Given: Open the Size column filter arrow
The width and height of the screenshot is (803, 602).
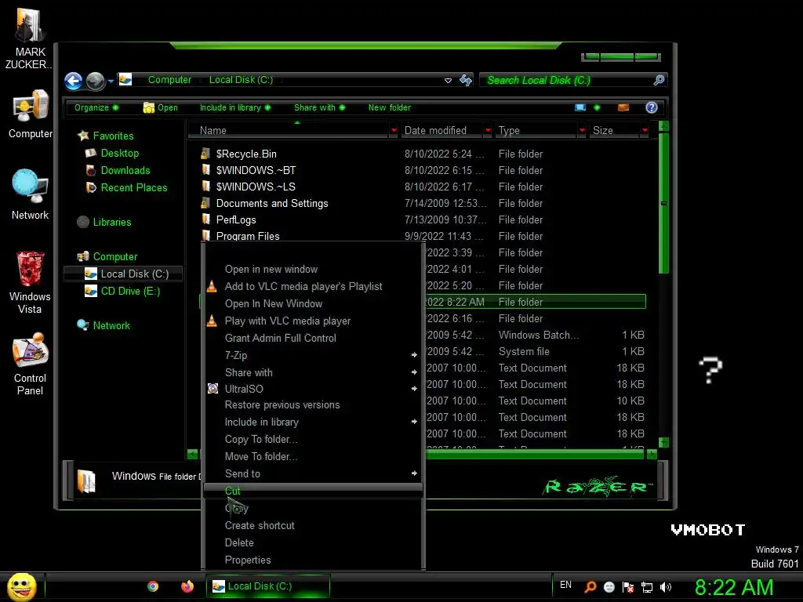Looking at the screenshot, I should (x=645, y=131).
